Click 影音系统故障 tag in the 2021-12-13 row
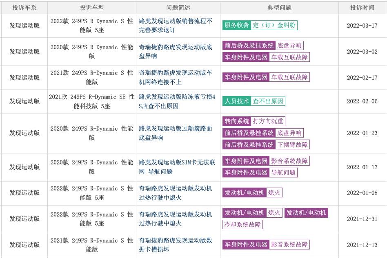The image size is (387, 258). point(289,245)
